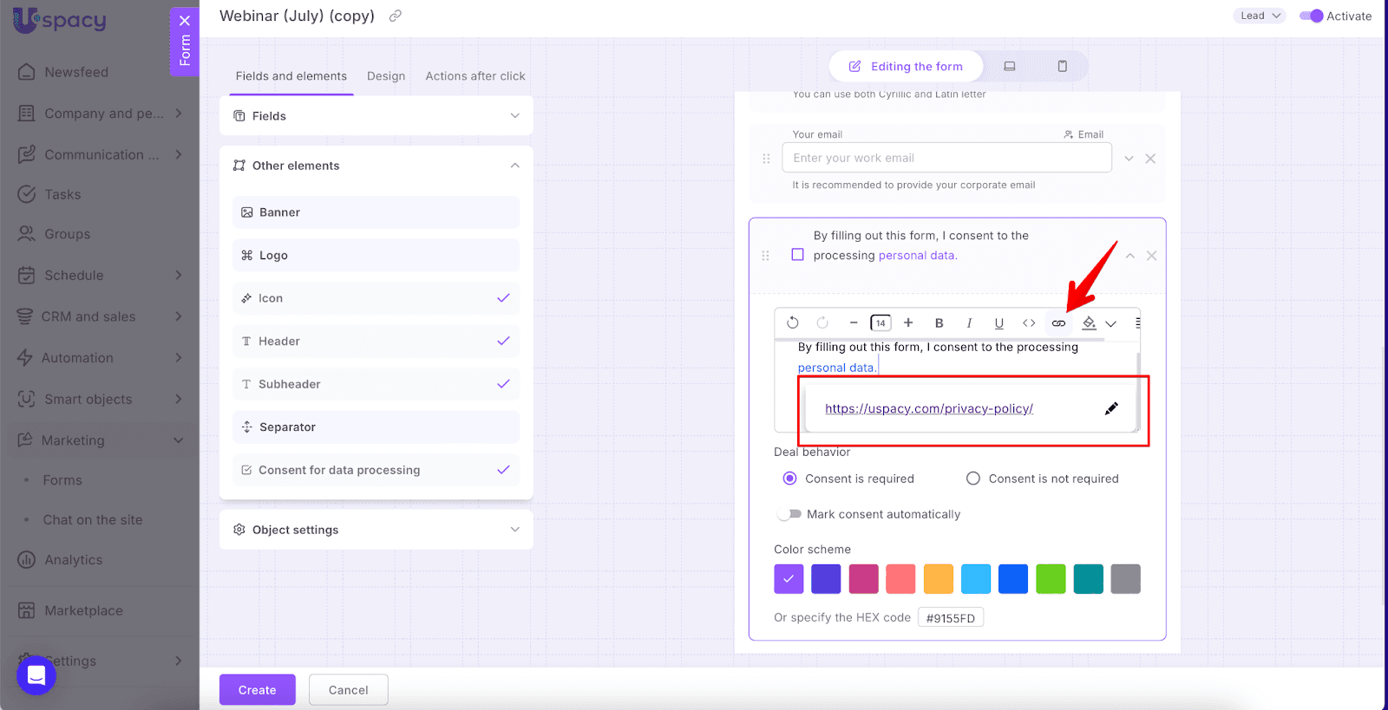The height and width of the screenshot is (710, 1388).
Task: Edit the privacy policy link with pencil icon
Action: [x=1111, y=409]
